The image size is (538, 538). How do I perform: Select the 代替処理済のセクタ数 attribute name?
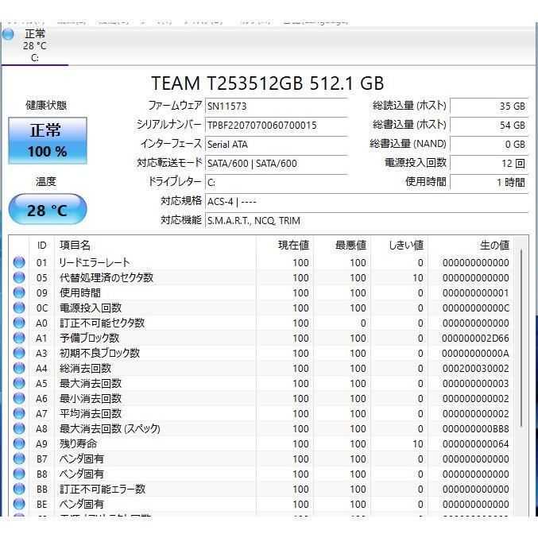pyautogui.click(x=106, y=277)
